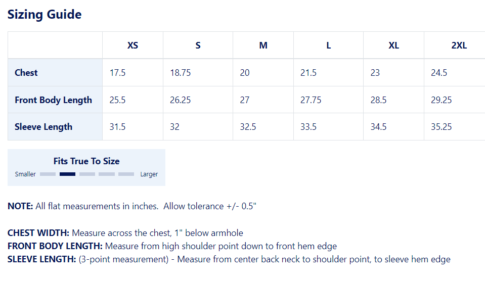Click the Smaller label on fit scale

(x=25, y=174)
